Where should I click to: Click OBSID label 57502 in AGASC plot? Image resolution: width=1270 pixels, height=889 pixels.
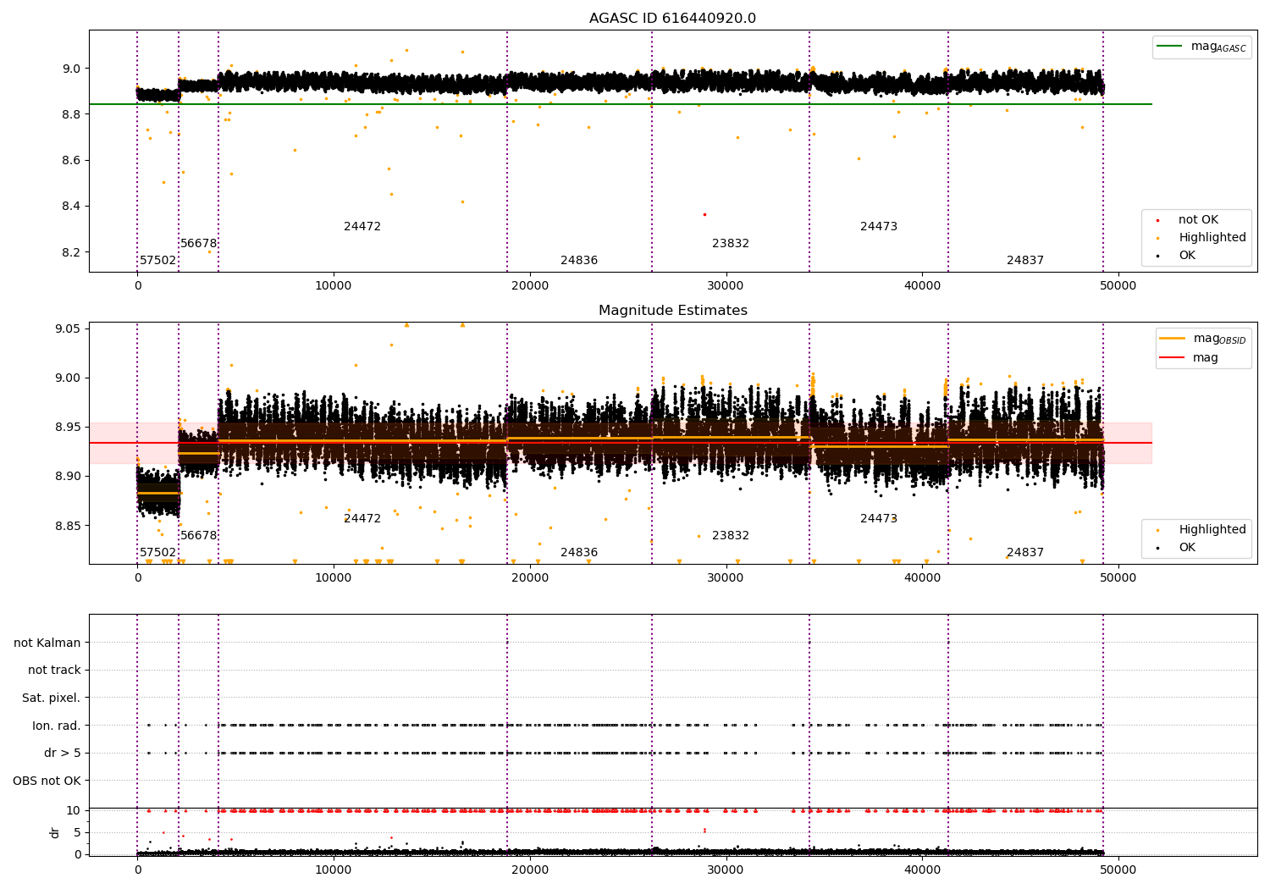point(158,261)
